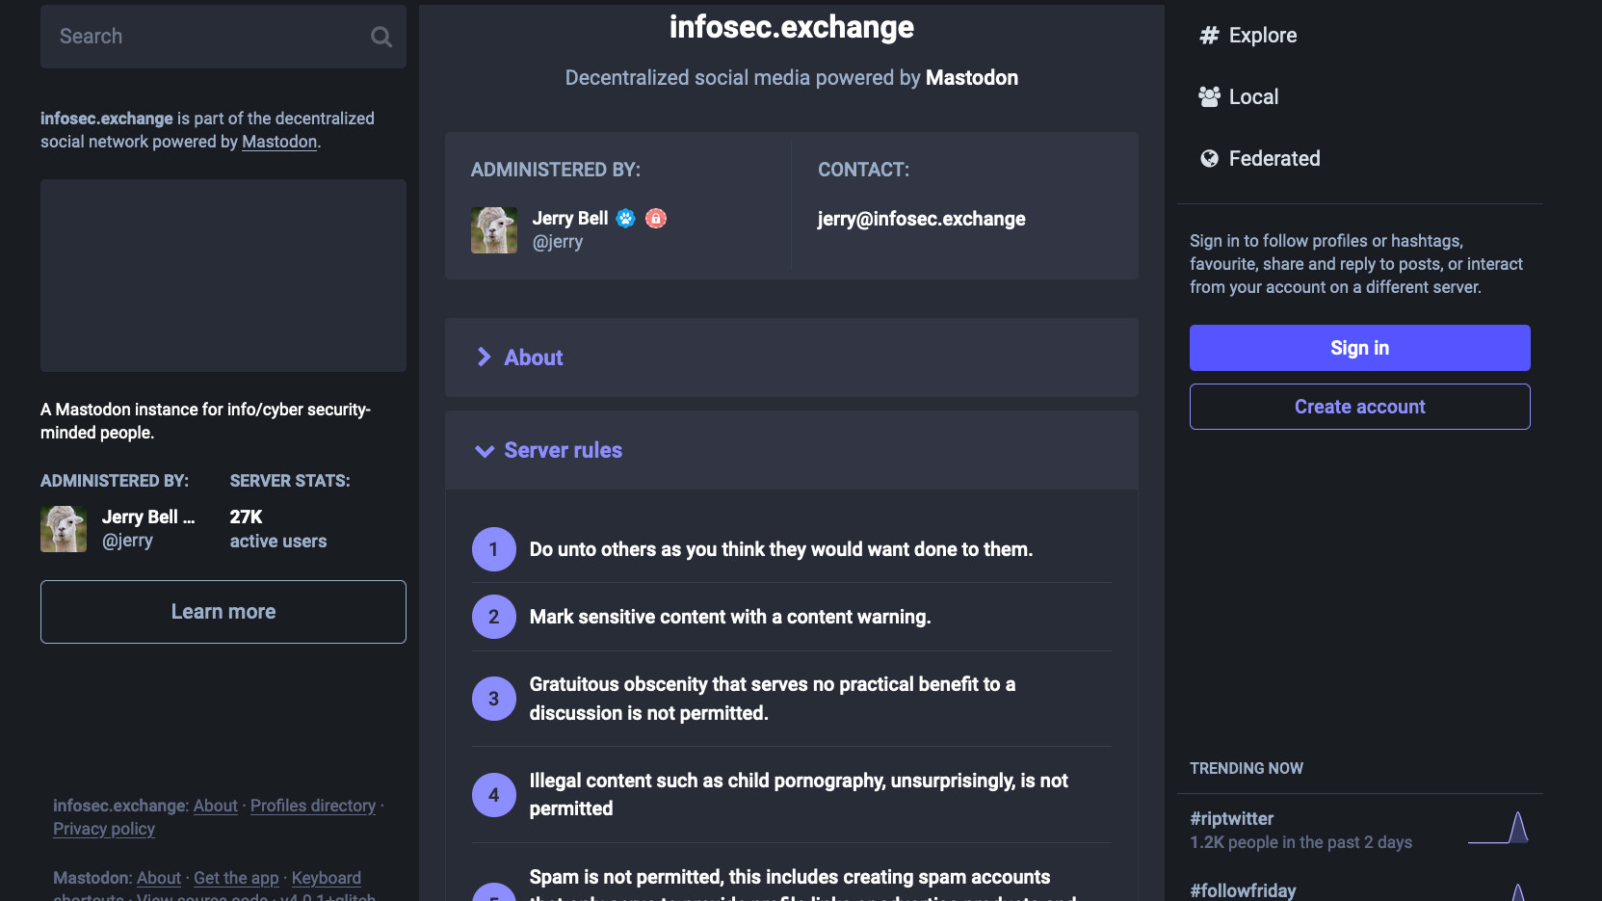Image resolution: width=1602 pixels, height=901 pixels.
Task: Switch to the Federated timeline
Action: pos(1274,158)
